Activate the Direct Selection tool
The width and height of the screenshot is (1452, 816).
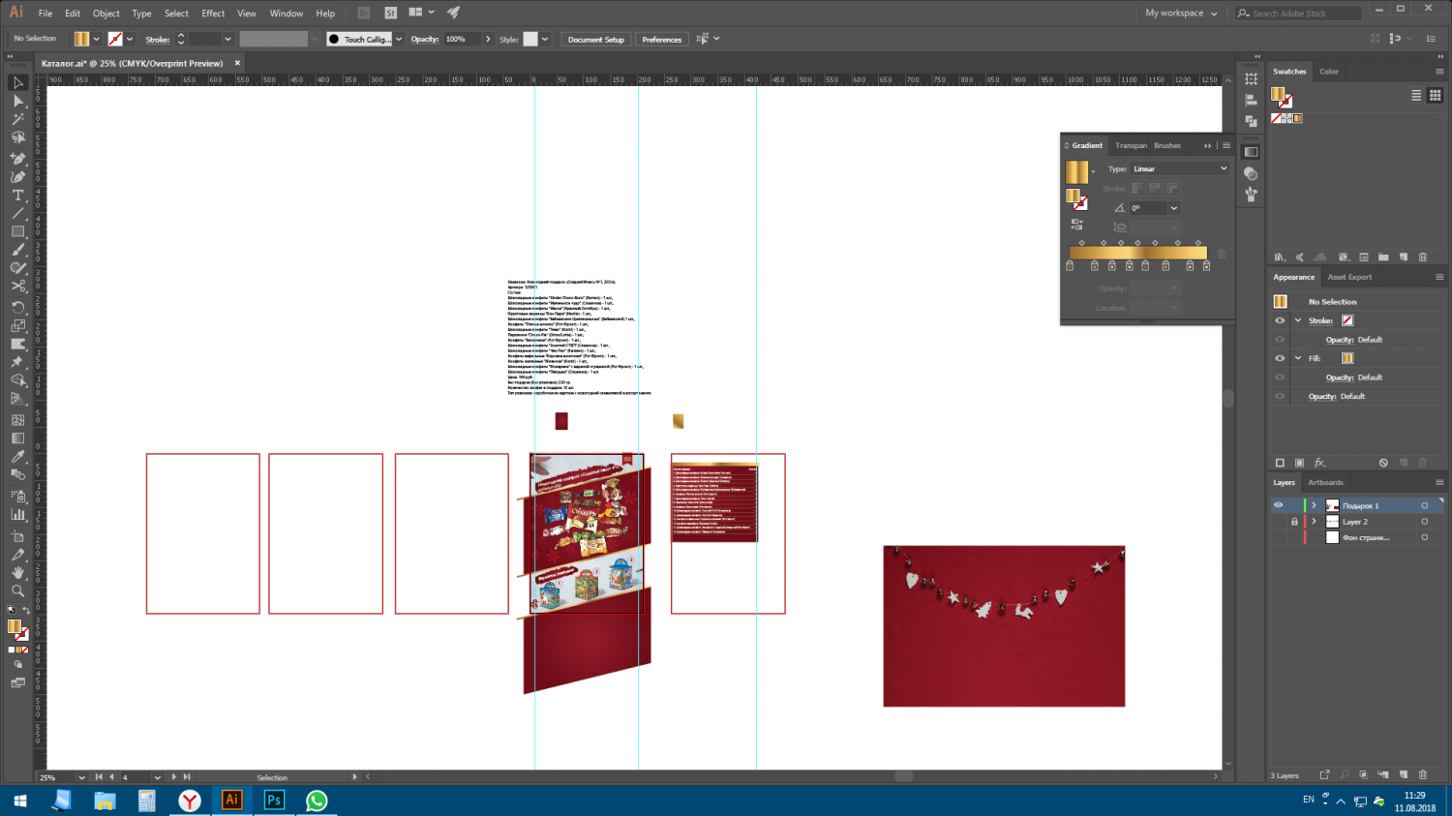(x=17, y=101)
